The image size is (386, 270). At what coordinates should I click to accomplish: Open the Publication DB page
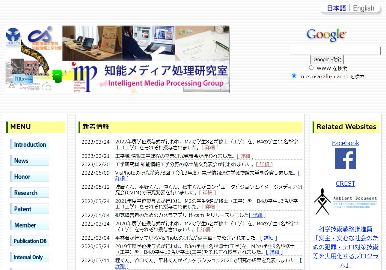30,241
